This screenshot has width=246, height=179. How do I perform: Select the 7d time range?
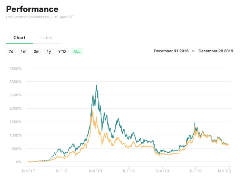coord(11,51)
